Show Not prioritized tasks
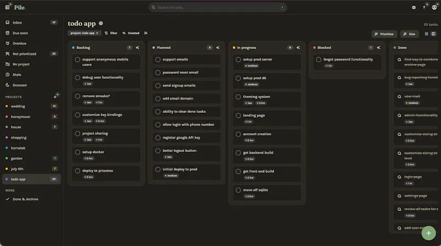 [31, 53]
